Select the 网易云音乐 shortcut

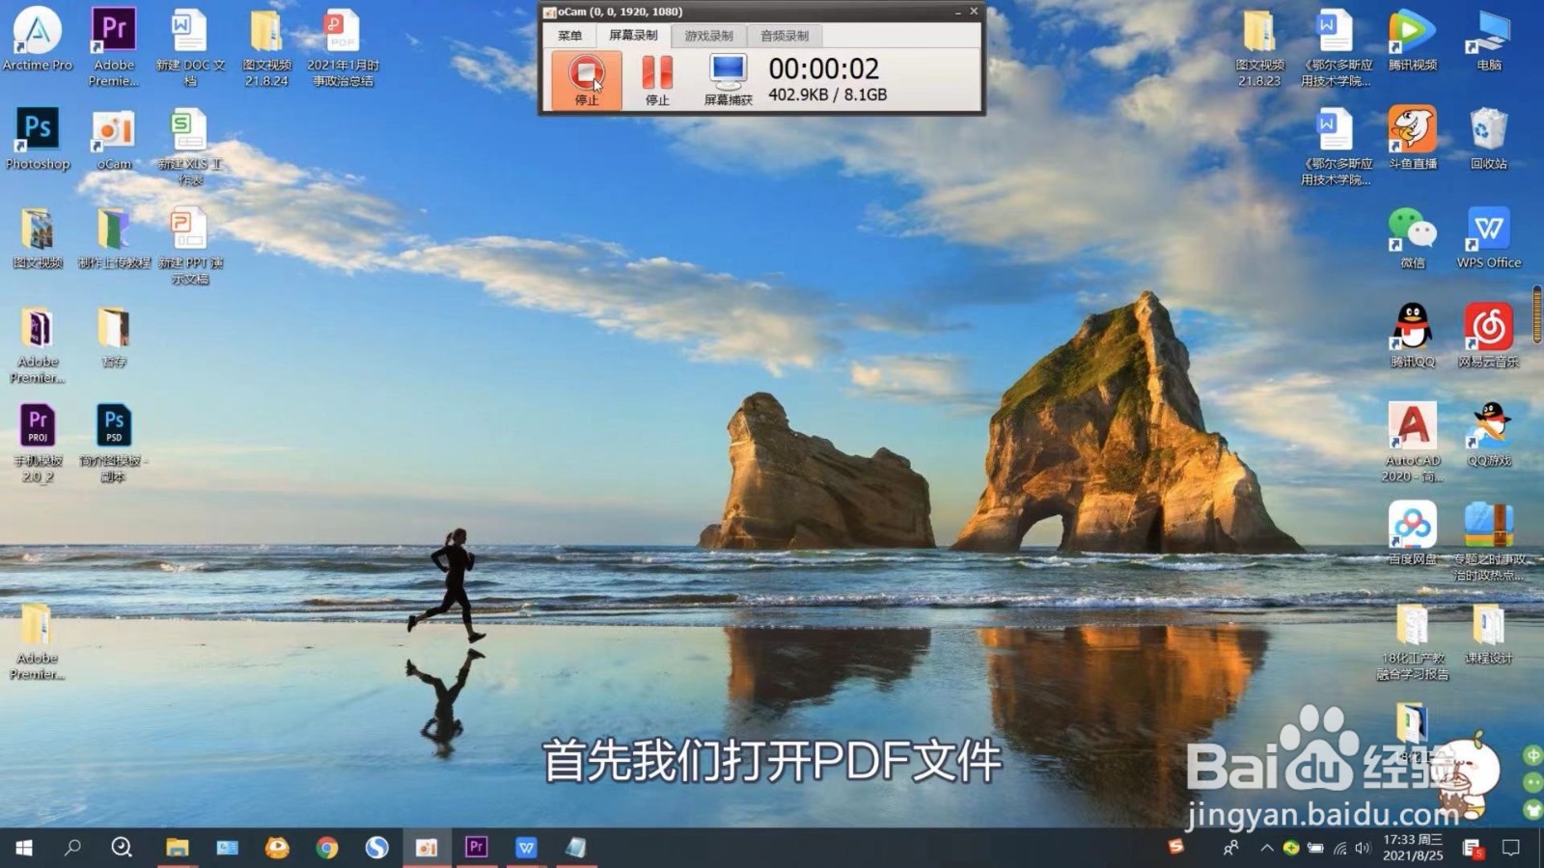[x=1489, y=336]
